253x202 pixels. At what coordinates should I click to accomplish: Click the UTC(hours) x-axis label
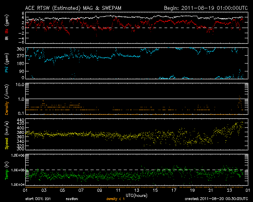tap(136, 195)
